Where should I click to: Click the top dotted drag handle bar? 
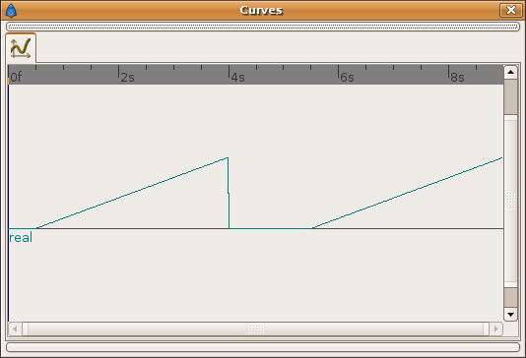263,27
